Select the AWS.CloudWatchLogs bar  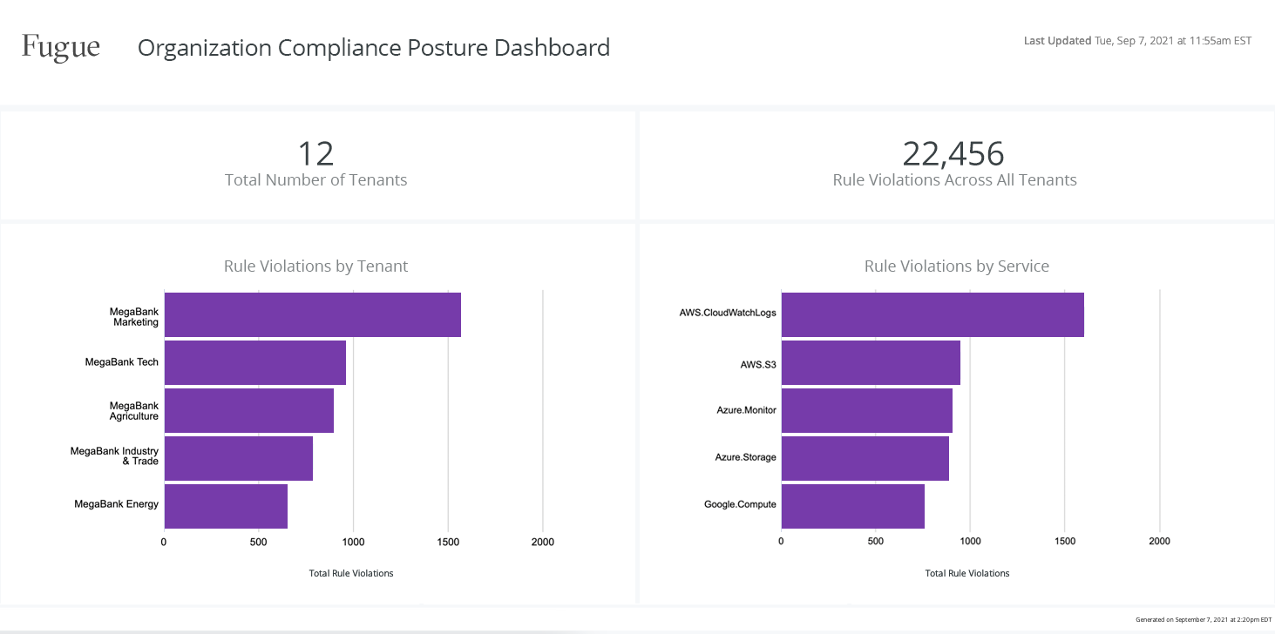pyautogui.click(x=933, y=314)
